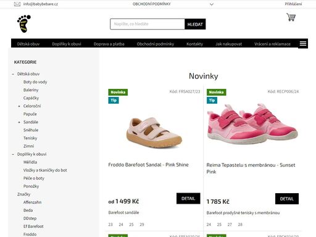
Task: Open the Sandále category link
Action: 31,122
